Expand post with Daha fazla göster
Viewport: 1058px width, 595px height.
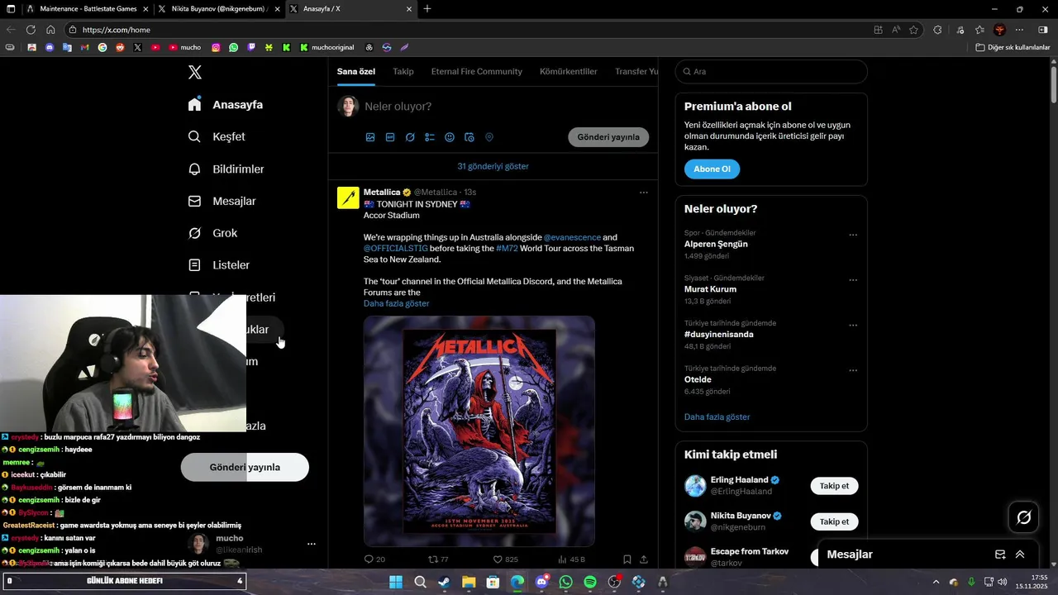pyautogui.click(x=397, y=303)
